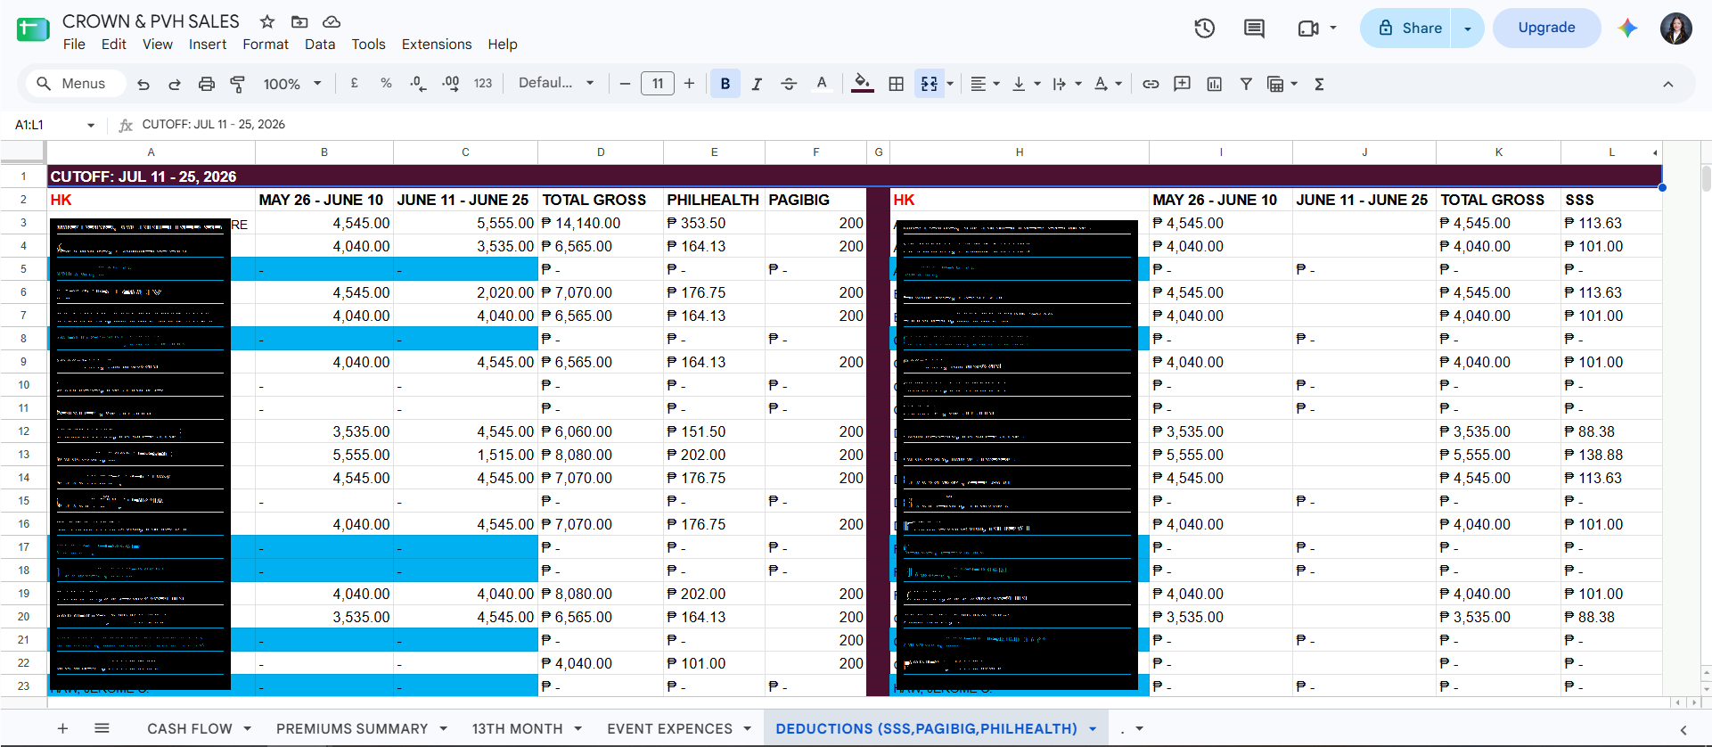Undo the last action
Image resolution: width=1712 pixels, height=747 pixels.
(143, 84)
